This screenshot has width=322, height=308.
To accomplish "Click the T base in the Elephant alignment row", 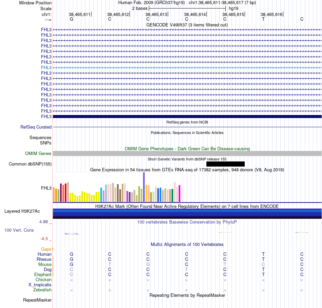I will (263, 274).
